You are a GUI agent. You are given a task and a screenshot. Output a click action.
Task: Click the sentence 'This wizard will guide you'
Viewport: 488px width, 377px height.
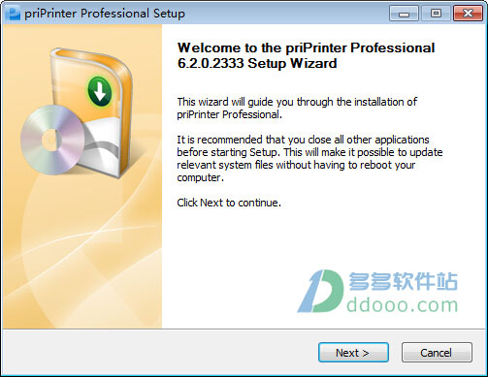[297, 109]
